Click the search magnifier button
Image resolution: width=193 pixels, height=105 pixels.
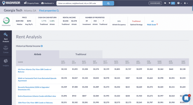(x=108, y=3)
